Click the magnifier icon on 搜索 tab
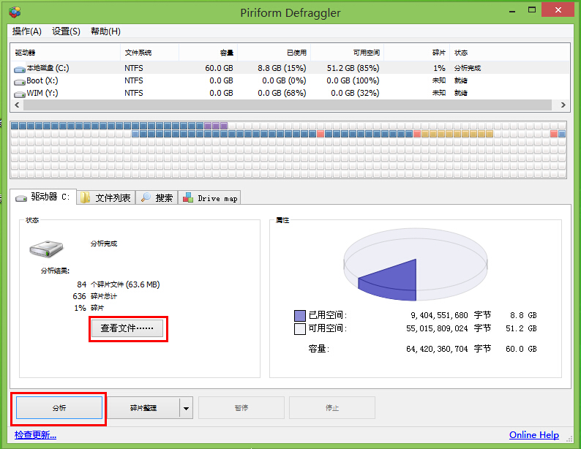Screen dimensions: 581x449 pyautogui.click(x=146, y=197)
